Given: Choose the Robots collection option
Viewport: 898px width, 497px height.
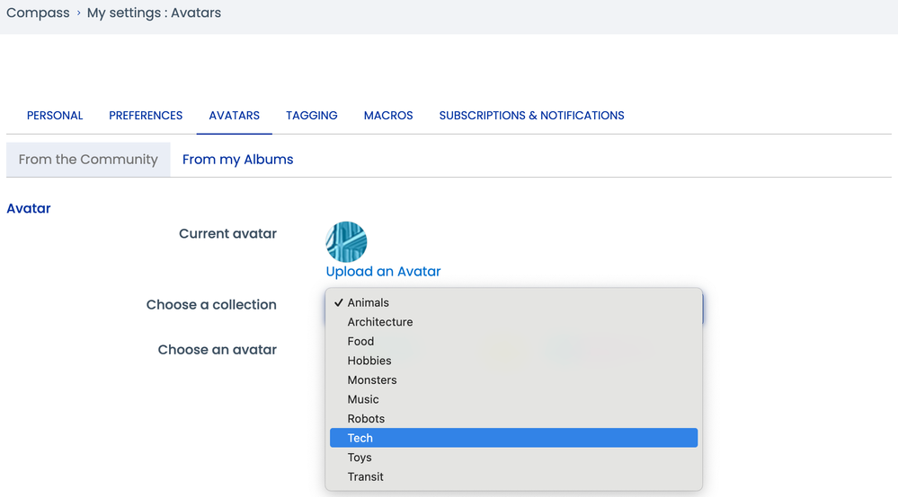Looking at the screenshot, I should click(x=366, y=419).
